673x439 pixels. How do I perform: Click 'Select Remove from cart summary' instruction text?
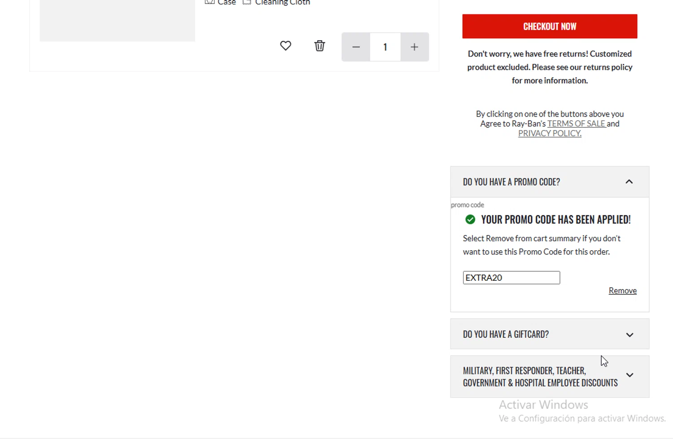tap(542, 245)
